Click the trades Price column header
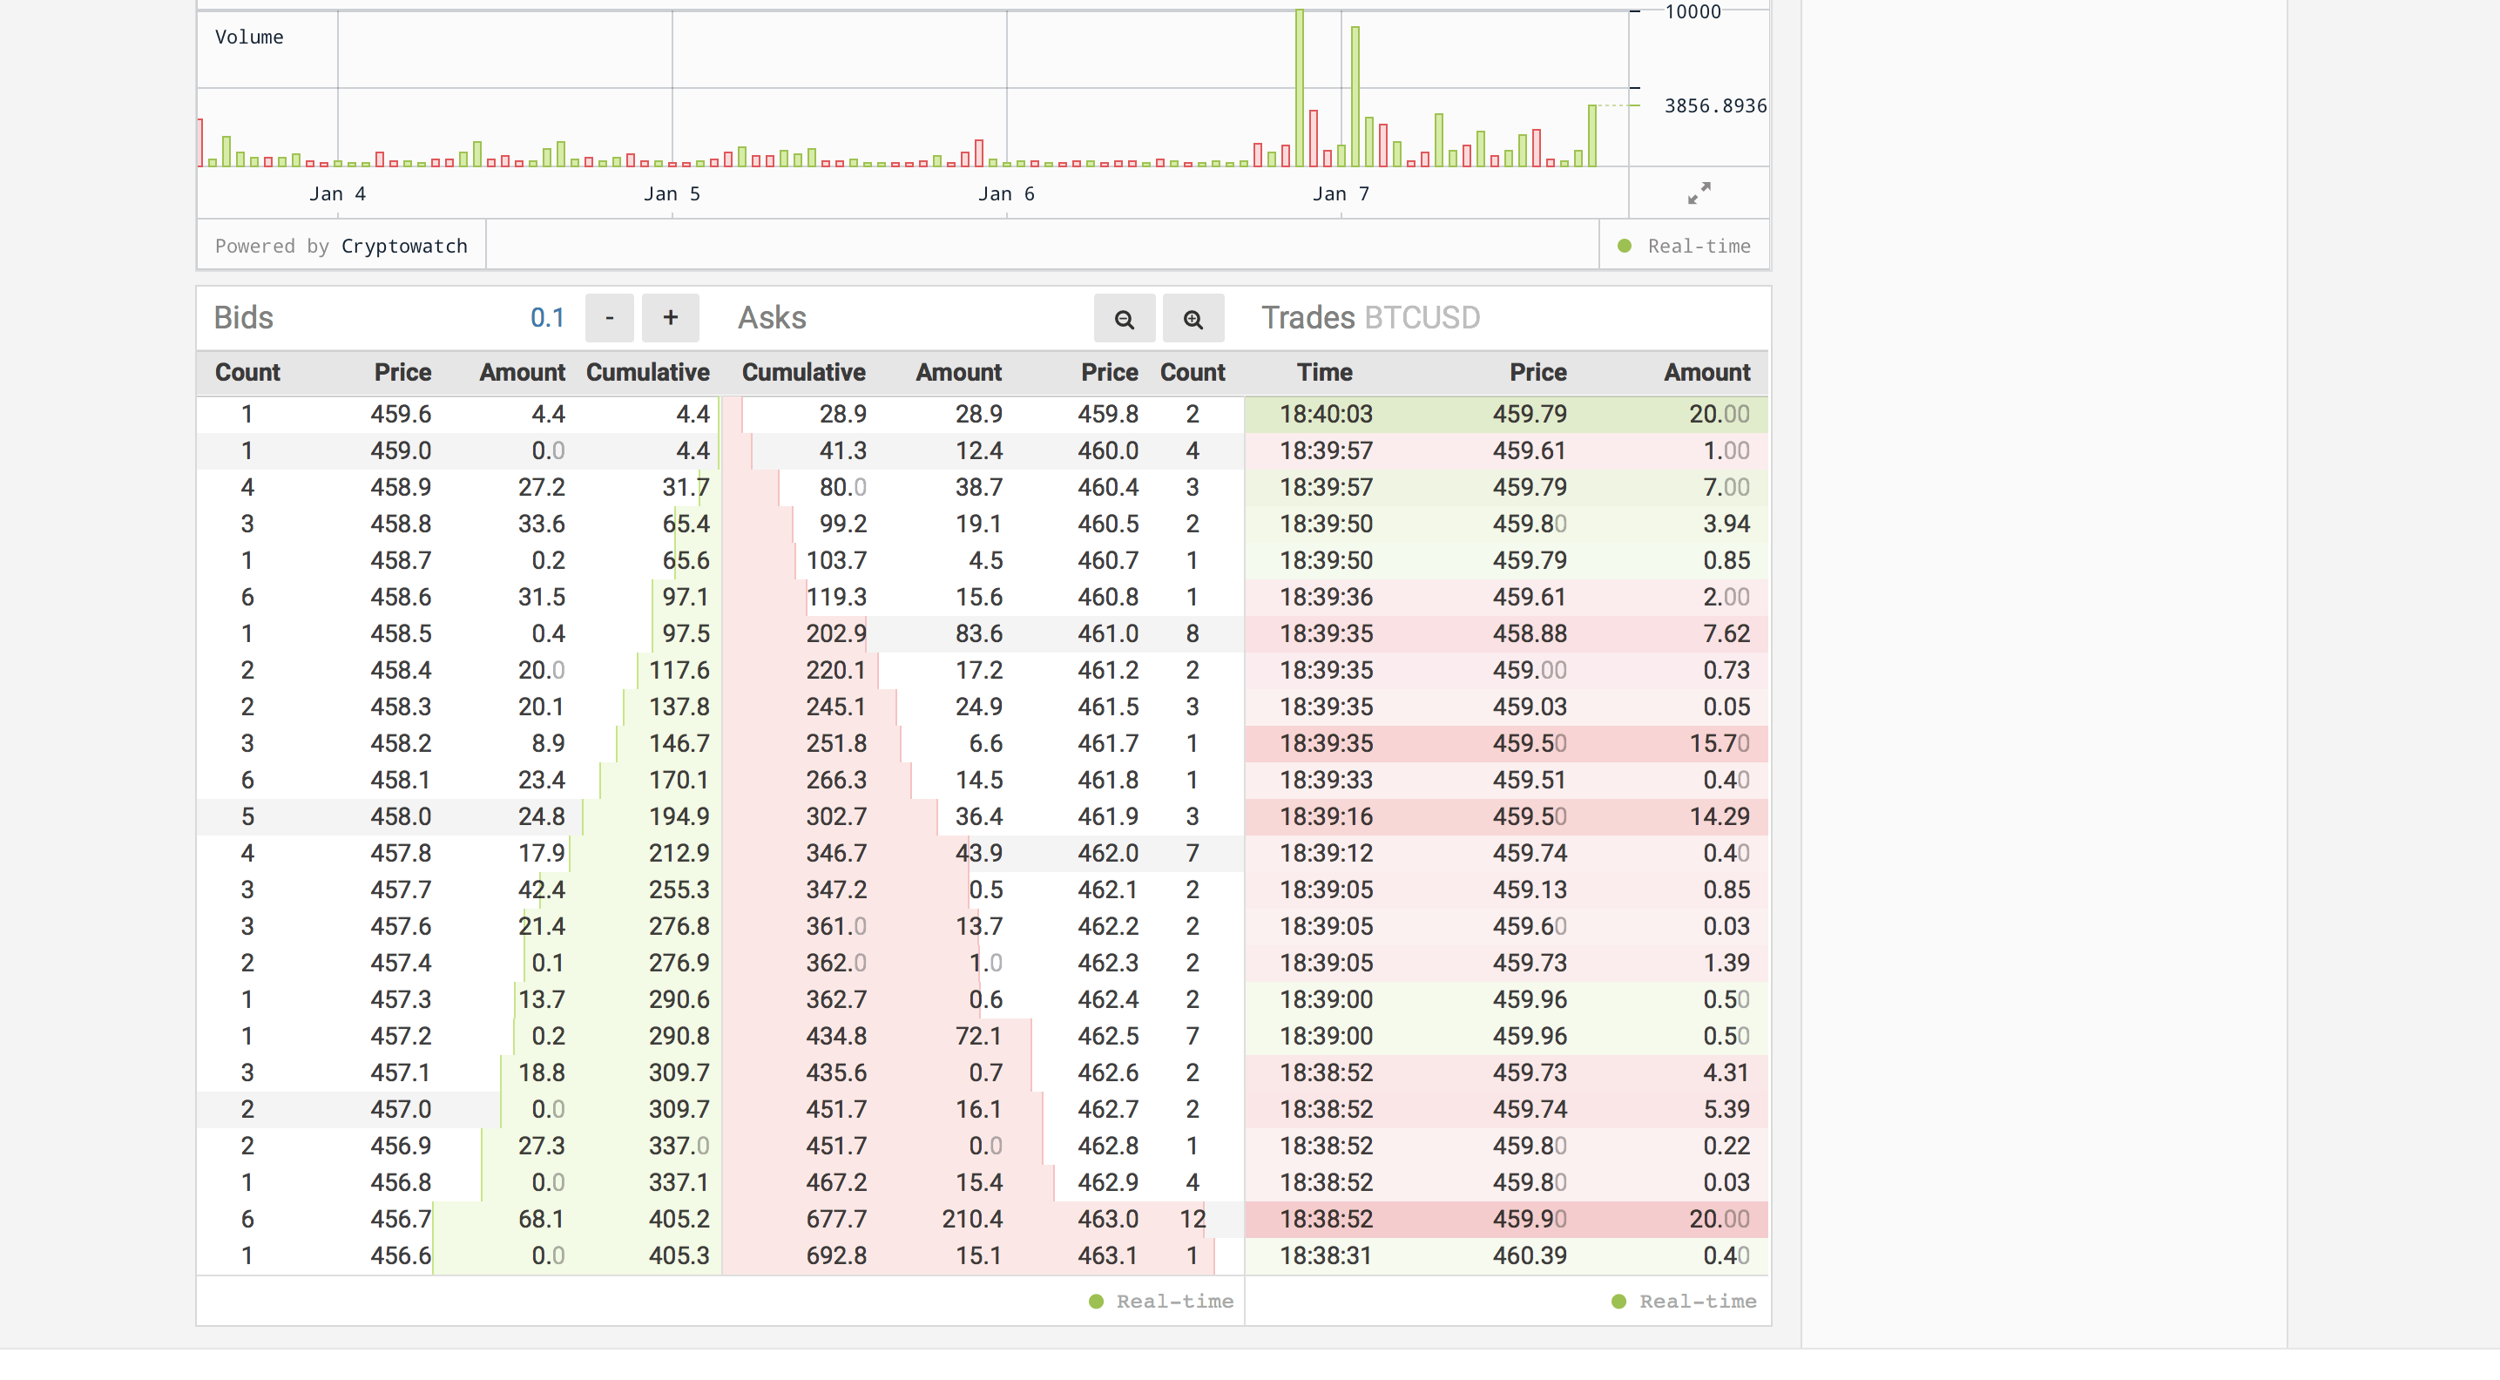This screenshot has height=1380, width=2500. 1538,373
